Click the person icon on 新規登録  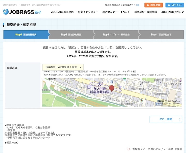coord(148,5)
